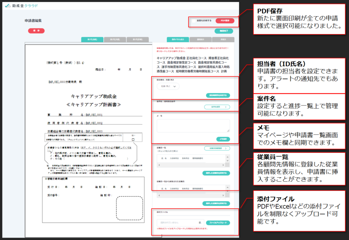Click inside the メモ text area
The image size is (349, 240).
click(x=193, y=125)
